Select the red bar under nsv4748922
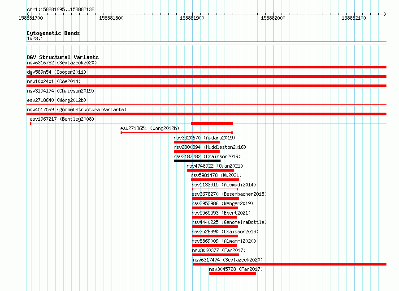Image resolution: width=399 pixels, height=291 pixels. coord(210,170)
